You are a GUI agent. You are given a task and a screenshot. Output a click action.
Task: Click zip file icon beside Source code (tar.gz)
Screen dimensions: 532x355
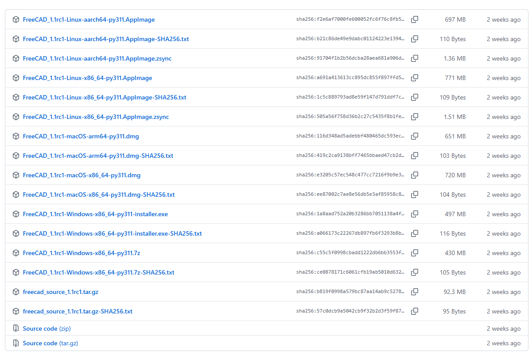16,343
